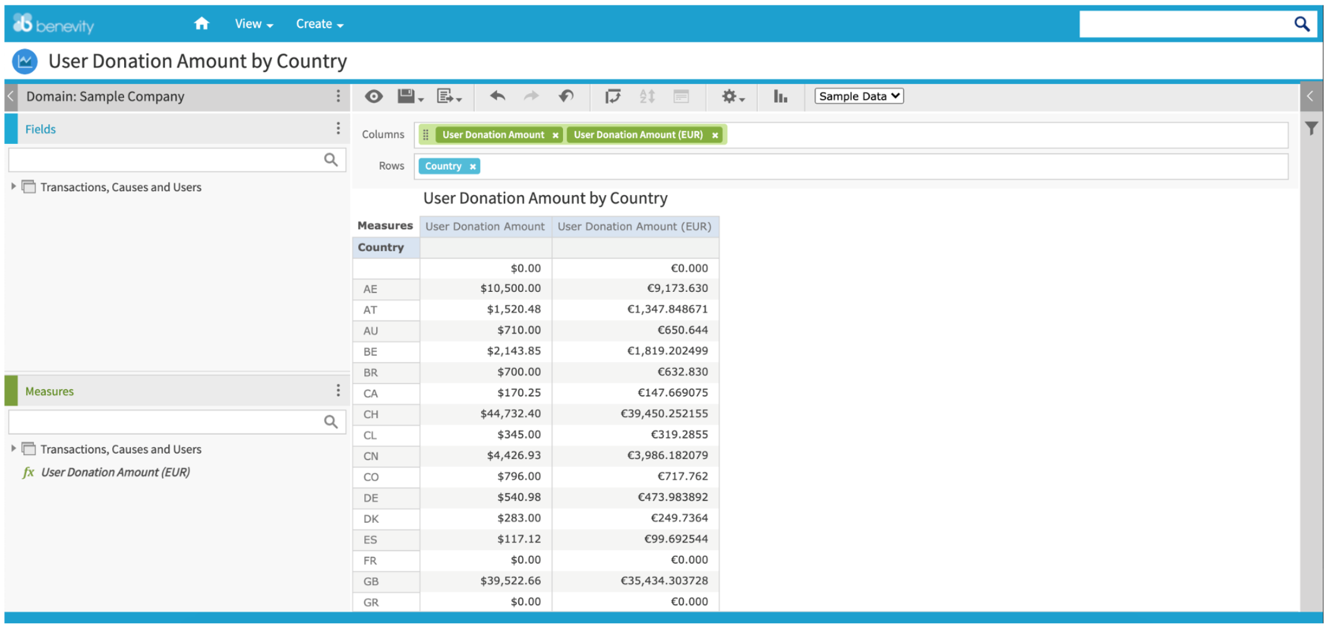Open the View menu

click(254, 24)
